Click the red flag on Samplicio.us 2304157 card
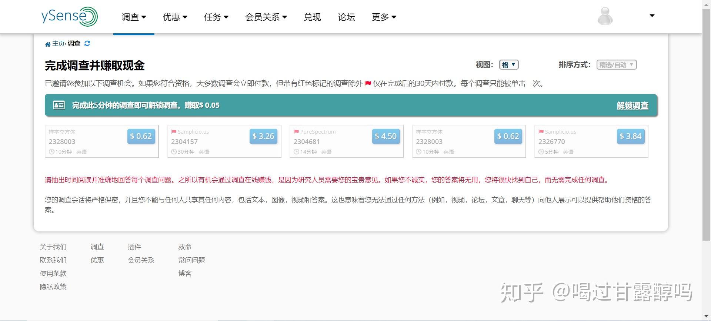The height and width of the screenshot is (321, 711). pyautogui.click(x=174, y=132)
